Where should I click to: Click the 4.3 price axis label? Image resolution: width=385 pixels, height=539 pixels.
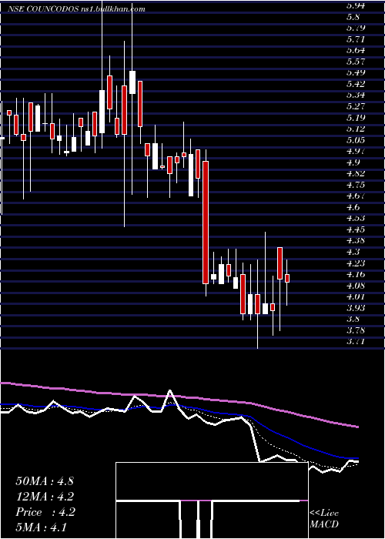(x=353, y=252)
